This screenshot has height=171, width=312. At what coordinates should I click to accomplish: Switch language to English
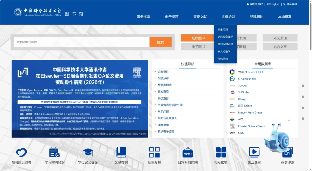(273, 4)
